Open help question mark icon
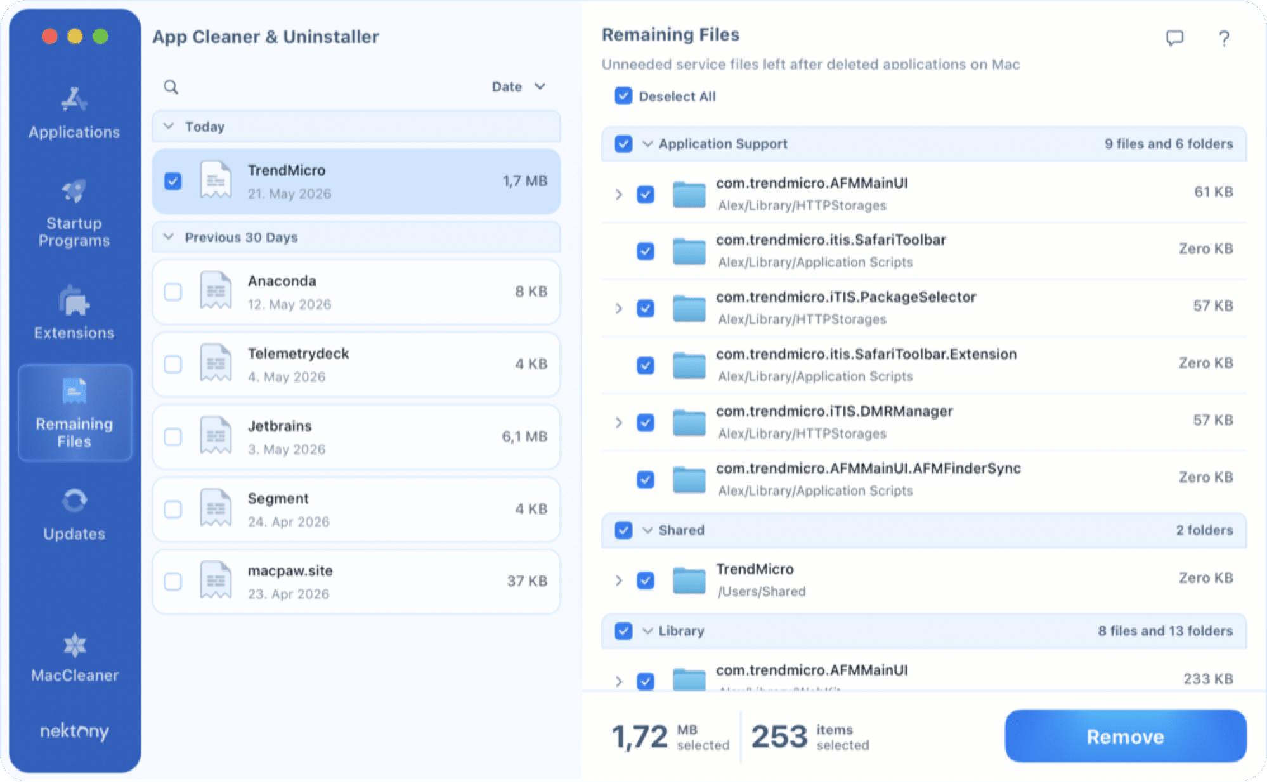This screenshot has height=782, width=1267. tap(1224, 39)
